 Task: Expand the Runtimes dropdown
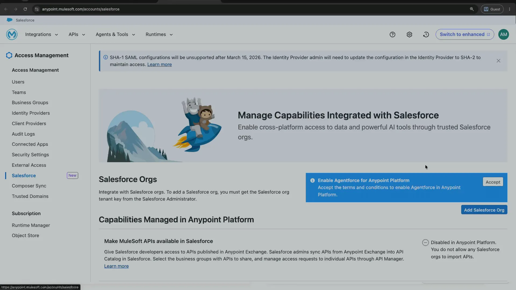(159, 34)
